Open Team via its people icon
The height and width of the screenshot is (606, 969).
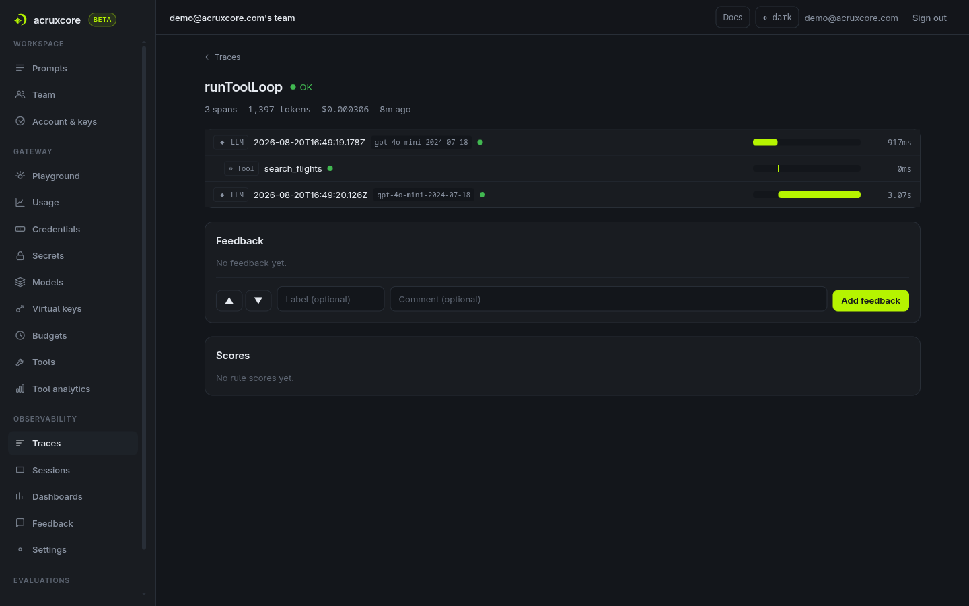coord(20,95)
